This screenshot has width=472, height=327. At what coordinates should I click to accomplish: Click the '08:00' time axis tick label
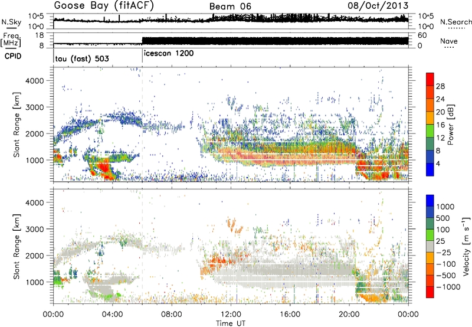click(171, 315)
